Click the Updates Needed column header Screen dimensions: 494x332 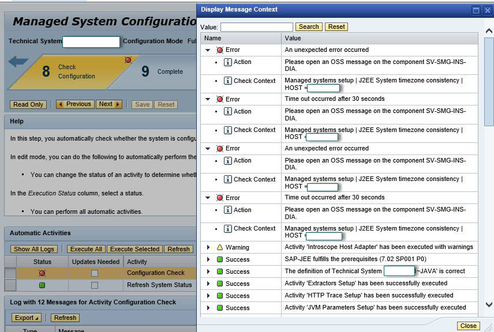[96, 262]
